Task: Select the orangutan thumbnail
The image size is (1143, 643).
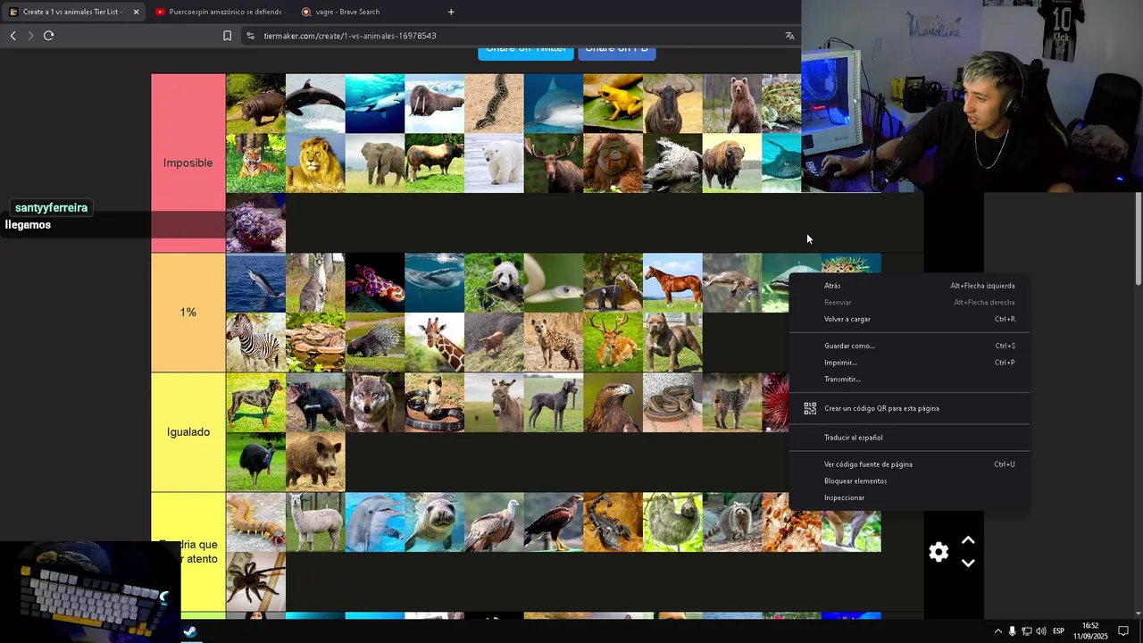Action: [x=613, y=163]
